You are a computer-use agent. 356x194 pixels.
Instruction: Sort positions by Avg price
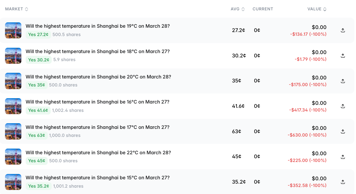coord(238,9)
